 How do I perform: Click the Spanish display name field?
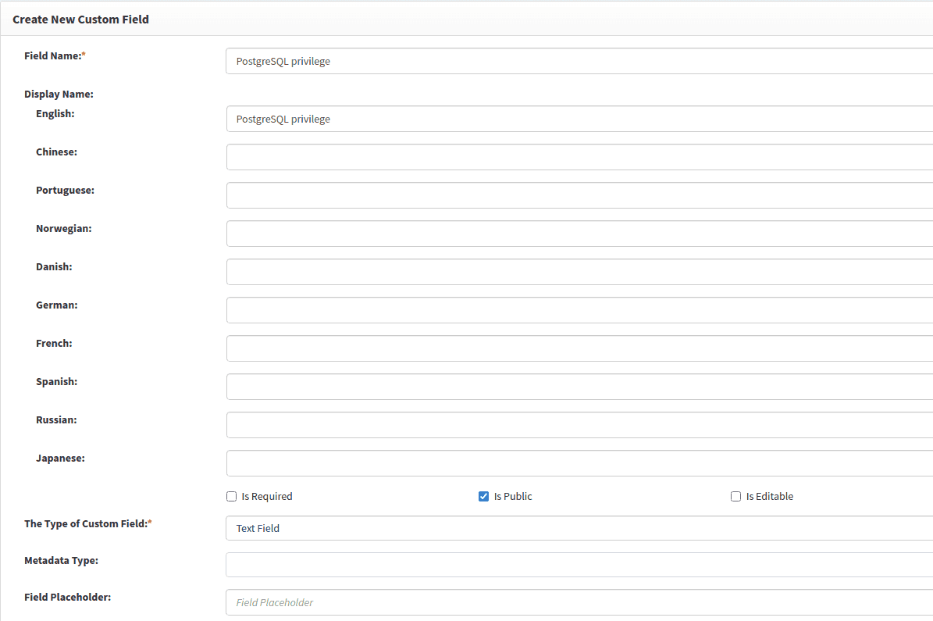pos(578,387)
